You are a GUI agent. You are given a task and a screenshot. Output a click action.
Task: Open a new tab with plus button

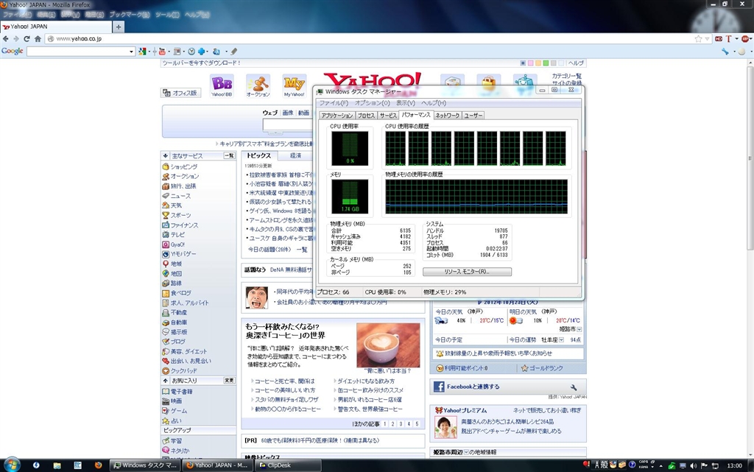click(x=119, y=27)
